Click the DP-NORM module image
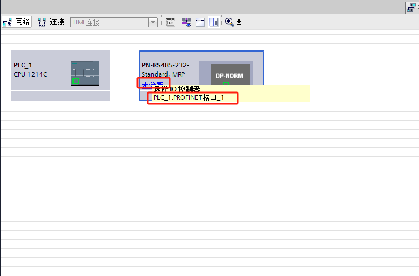The image size is (419, 276). click(x=230, y=74)
